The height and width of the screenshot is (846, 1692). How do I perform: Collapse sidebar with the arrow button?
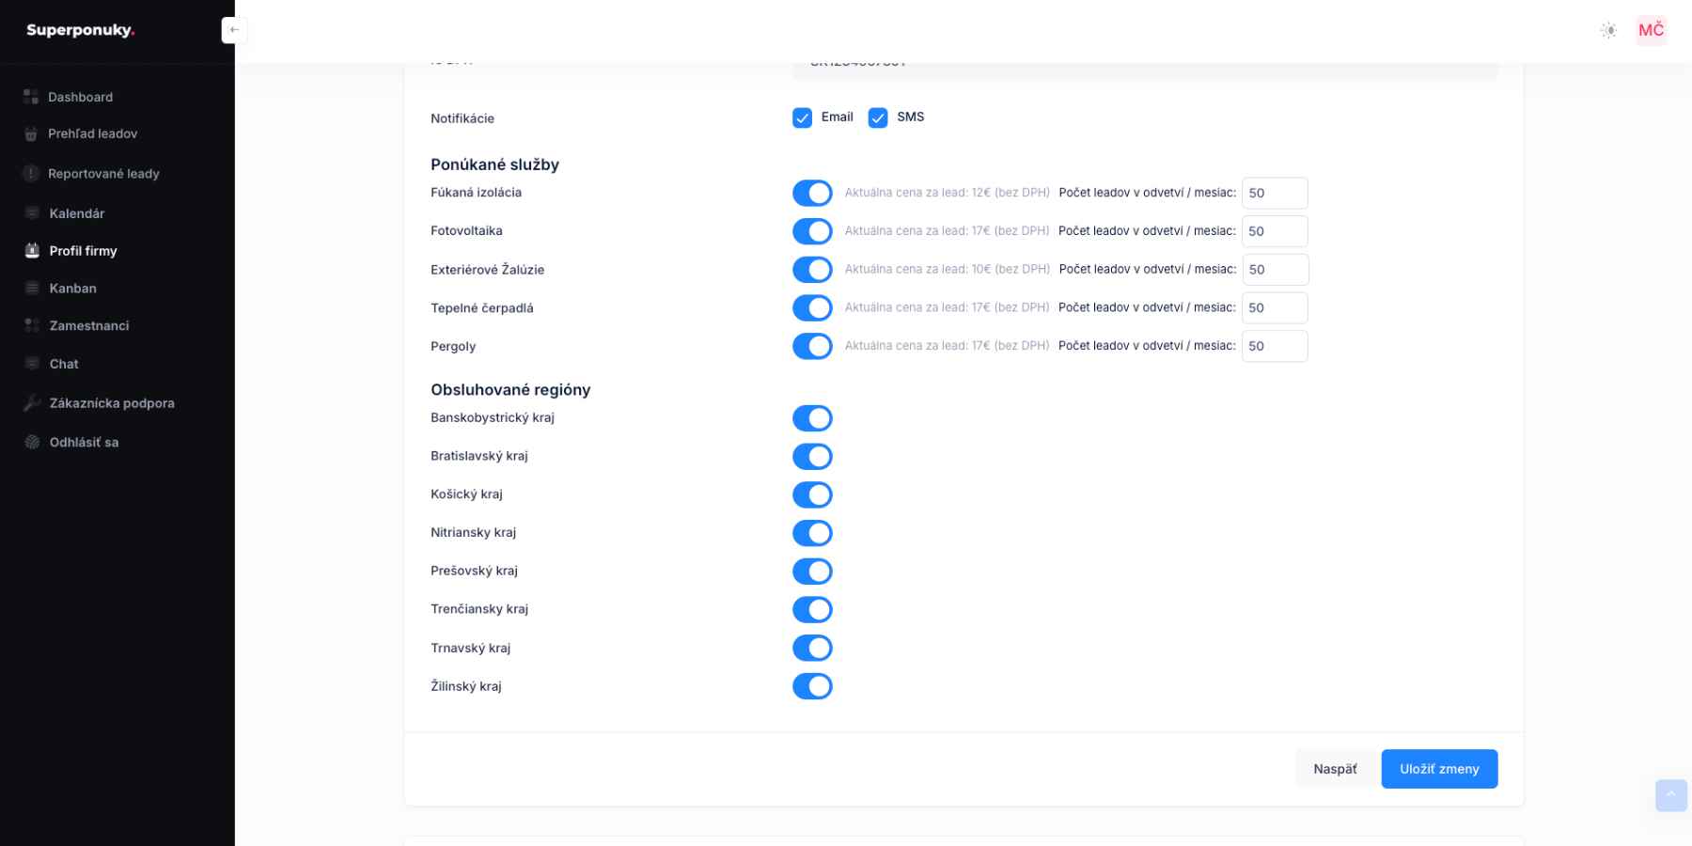point(234,30)
